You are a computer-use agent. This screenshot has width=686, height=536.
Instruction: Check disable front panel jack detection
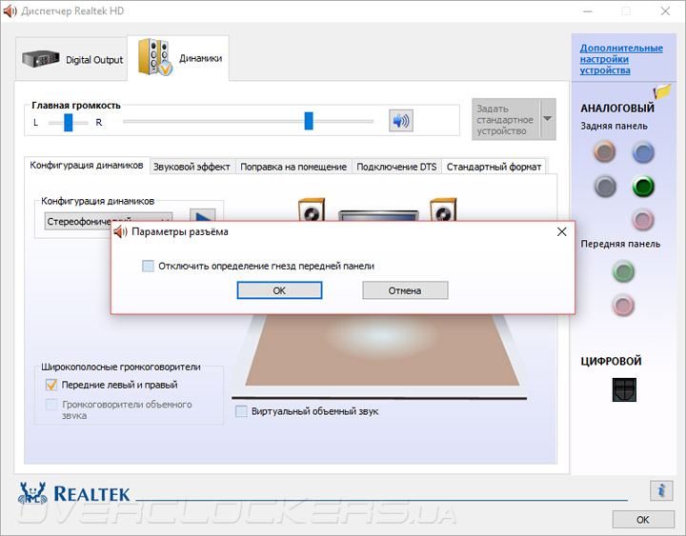click(149, 266)
